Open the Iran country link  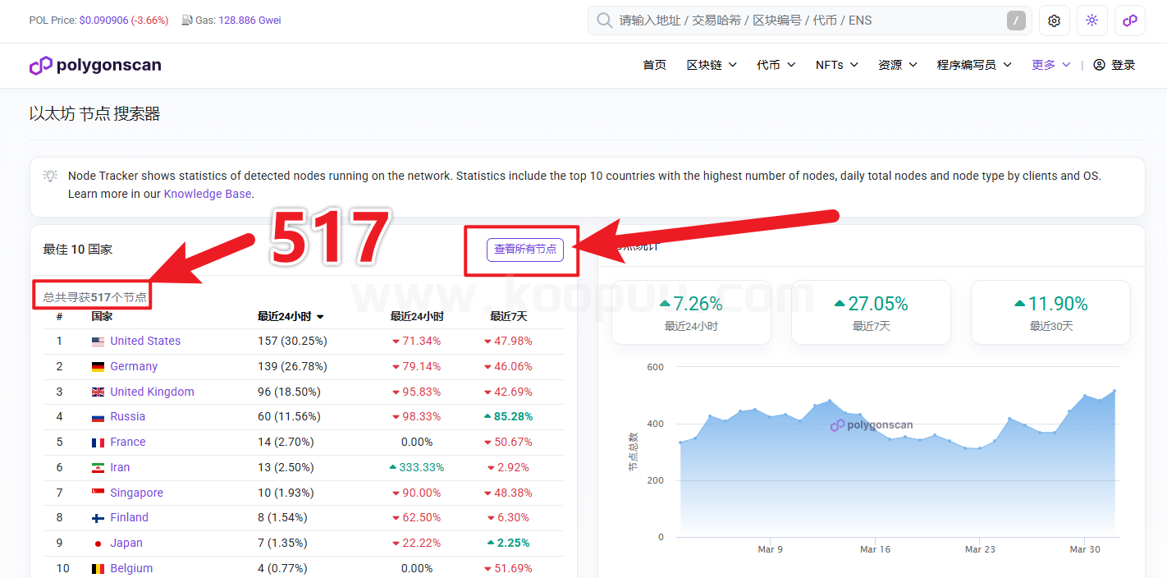point(120,468)
